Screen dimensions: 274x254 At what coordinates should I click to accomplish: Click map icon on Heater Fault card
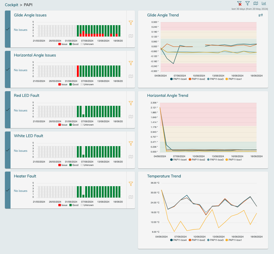[x=131, y=197]
